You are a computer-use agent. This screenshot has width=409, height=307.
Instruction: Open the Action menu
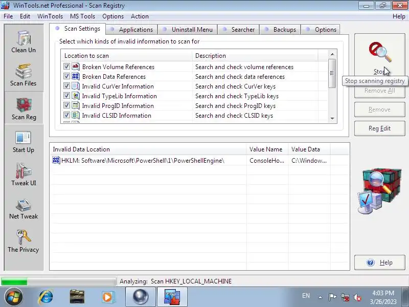[140, 16]
